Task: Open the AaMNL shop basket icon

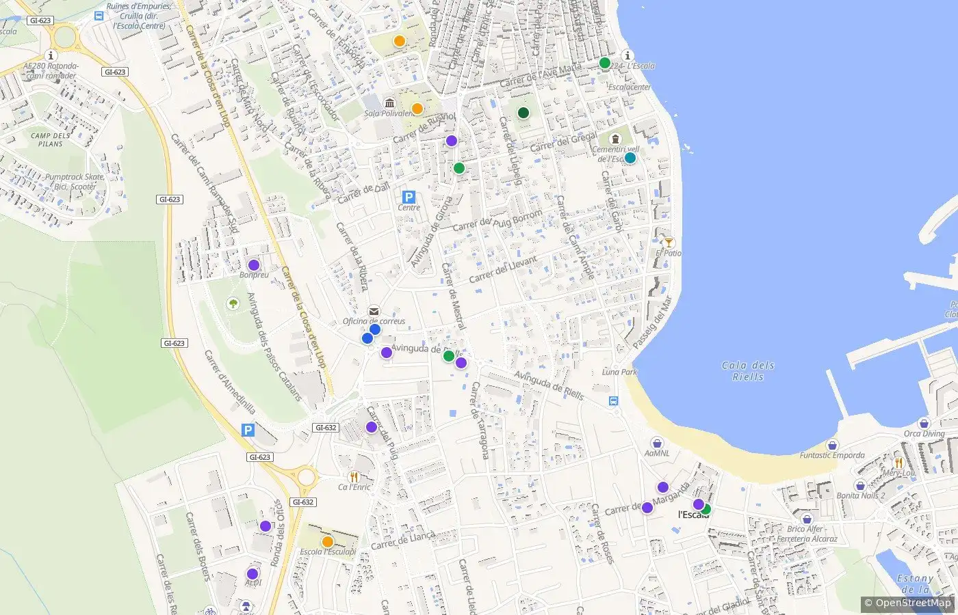Action: pyautogui.click(x=657, y=443)
